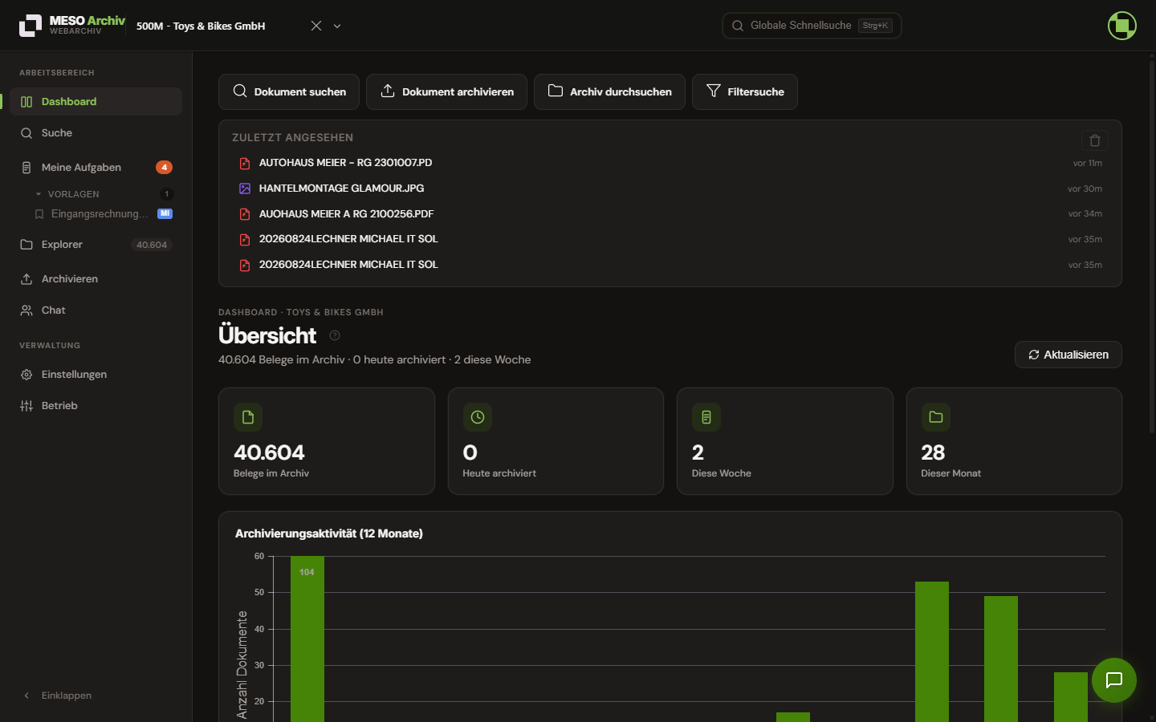1156x722 pixels.
Task: Open the Filtersuche button
Action: [x=745, y=91]
